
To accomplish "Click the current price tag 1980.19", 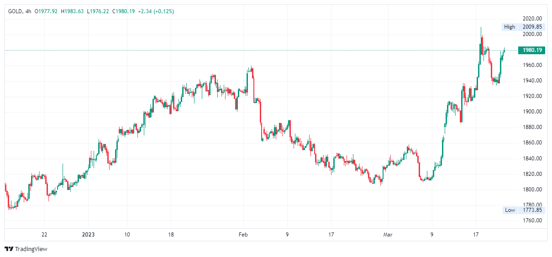I will point(531,50).
